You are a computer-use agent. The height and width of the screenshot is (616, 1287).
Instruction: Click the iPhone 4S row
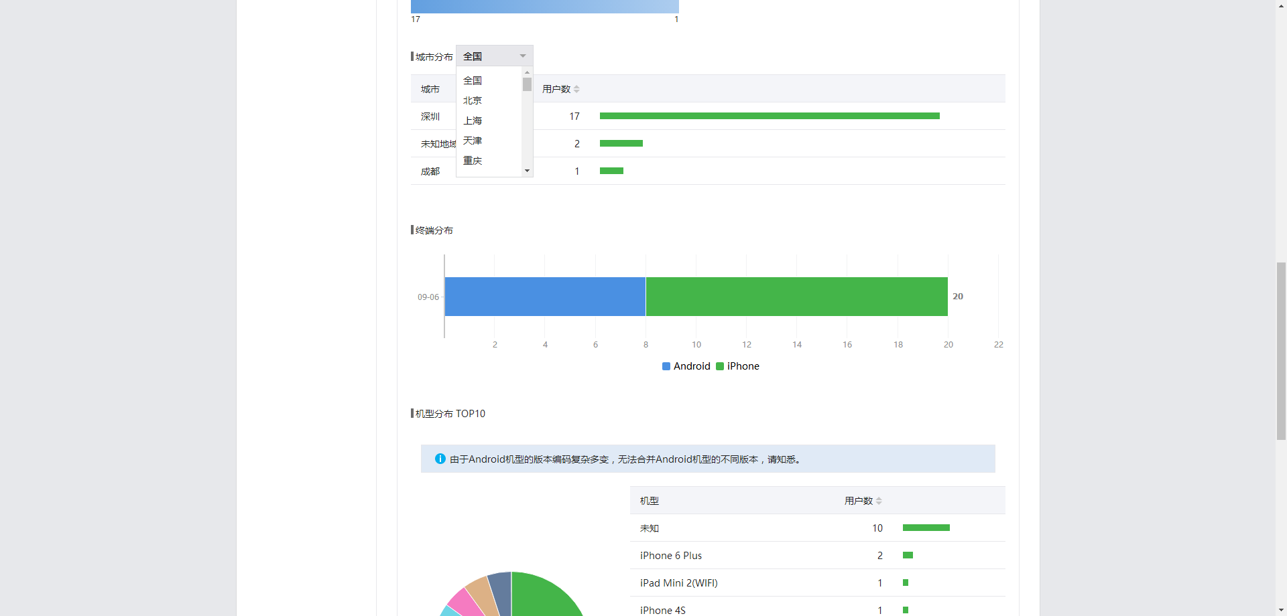(818, 608)
